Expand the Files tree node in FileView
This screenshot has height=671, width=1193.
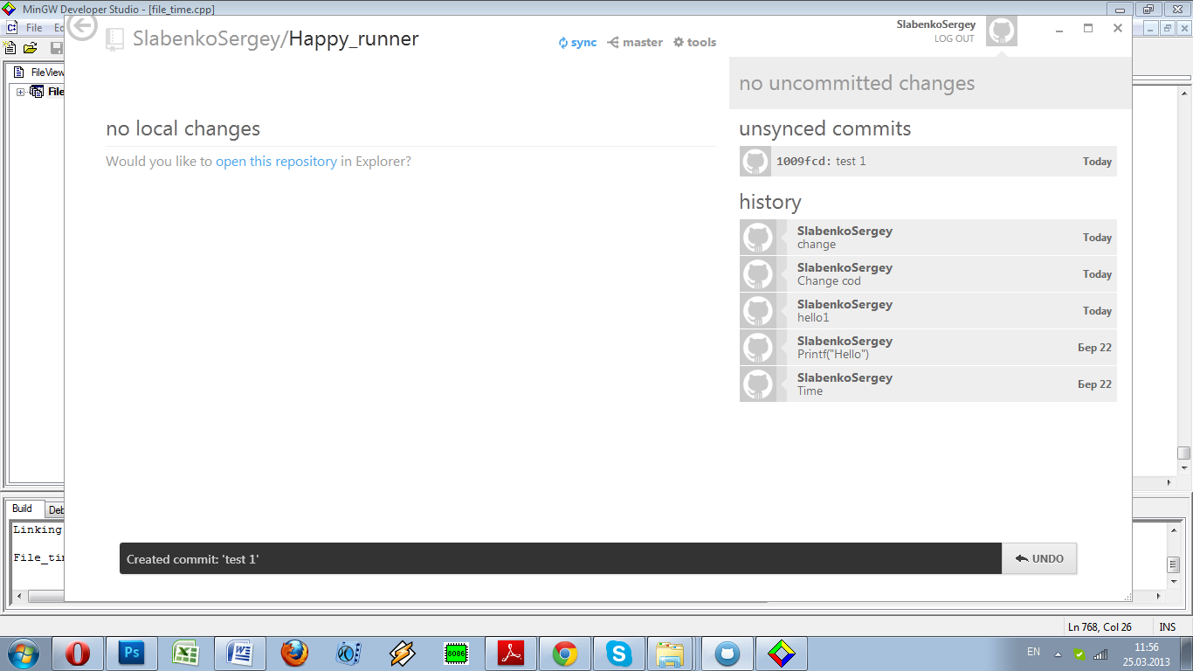21,92
